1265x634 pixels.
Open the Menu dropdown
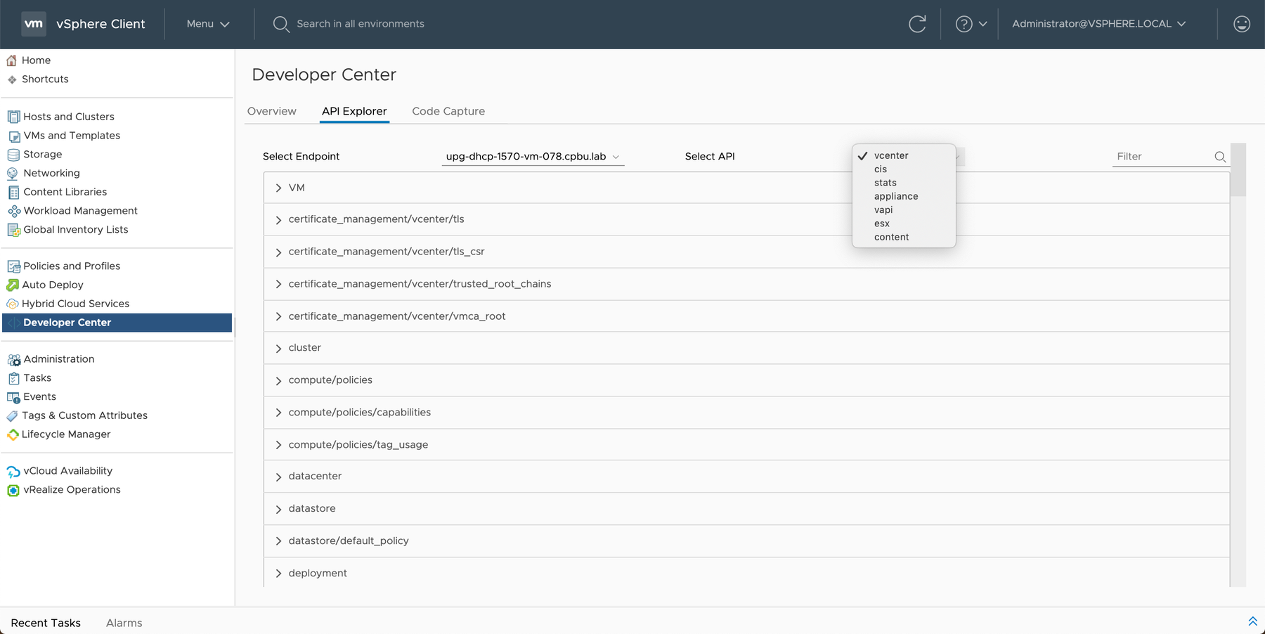click(x=208, y=24)
